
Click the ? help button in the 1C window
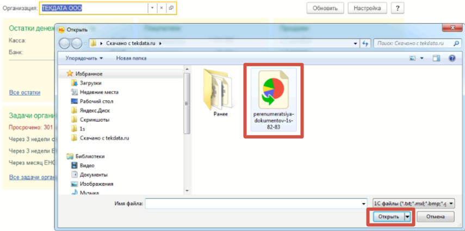click(398, 8)
